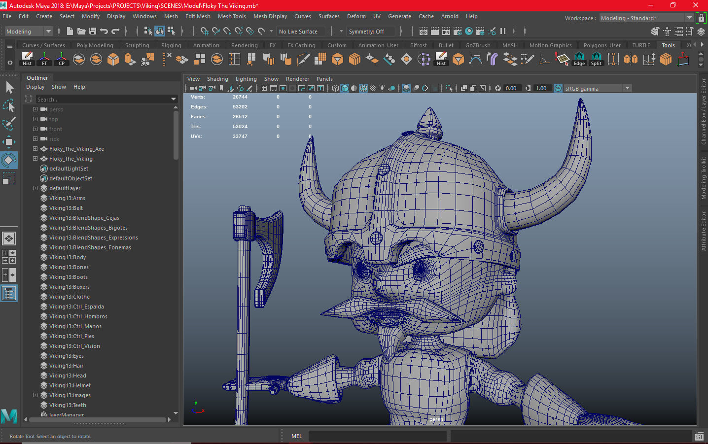Create a new scene file
Screen dimensions: 708x444
coord(70,31)
